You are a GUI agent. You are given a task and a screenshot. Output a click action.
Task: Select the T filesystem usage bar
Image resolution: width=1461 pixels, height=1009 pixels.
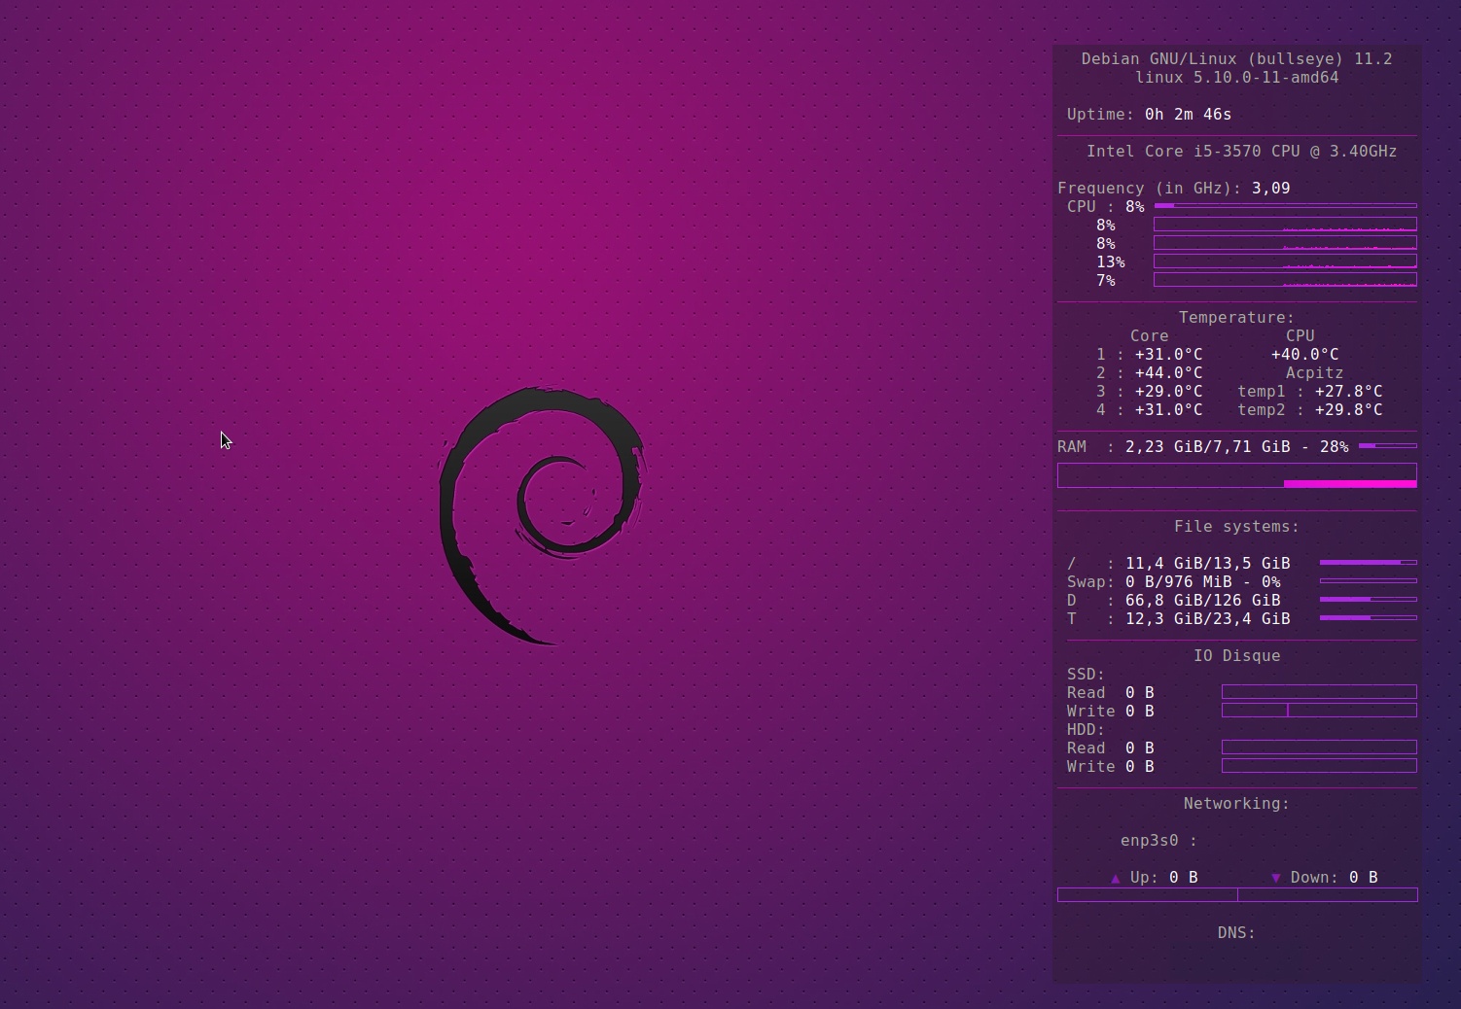[1368, 618]
